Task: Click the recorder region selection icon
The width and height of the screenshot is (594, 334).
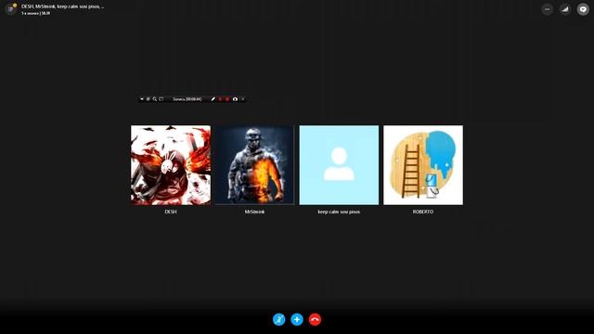Action: click(x=161, y=99)
